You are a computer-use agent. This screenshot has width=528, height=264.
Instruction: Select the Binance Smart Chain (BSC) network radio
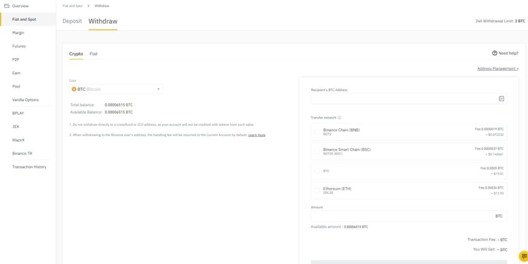click(317, 152)
